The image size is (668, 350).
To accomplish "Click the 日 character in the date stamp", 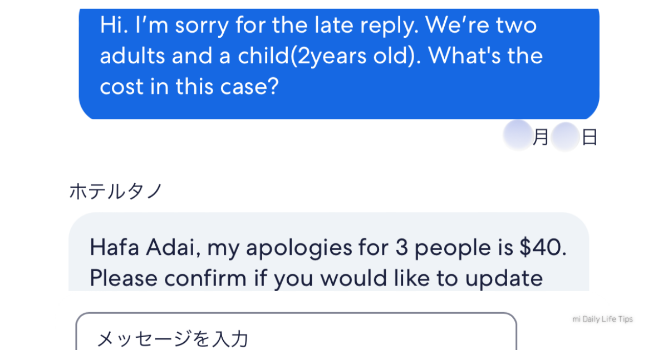I will click(590, 137).
